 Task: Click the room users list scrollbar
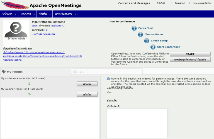[x=168, y=123]
